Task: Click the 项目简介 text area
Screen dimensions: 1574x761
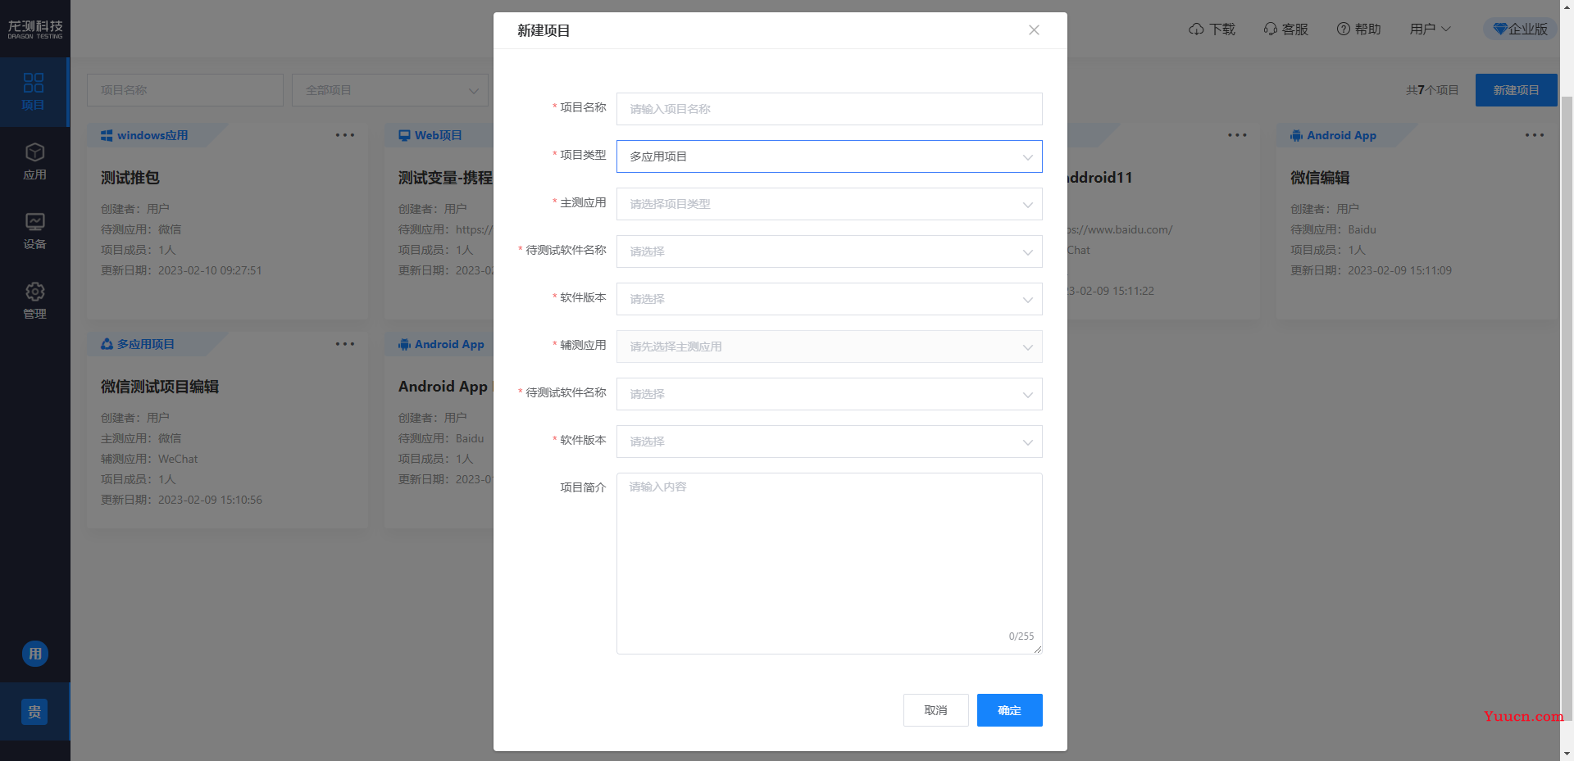Action: (829, 564)
